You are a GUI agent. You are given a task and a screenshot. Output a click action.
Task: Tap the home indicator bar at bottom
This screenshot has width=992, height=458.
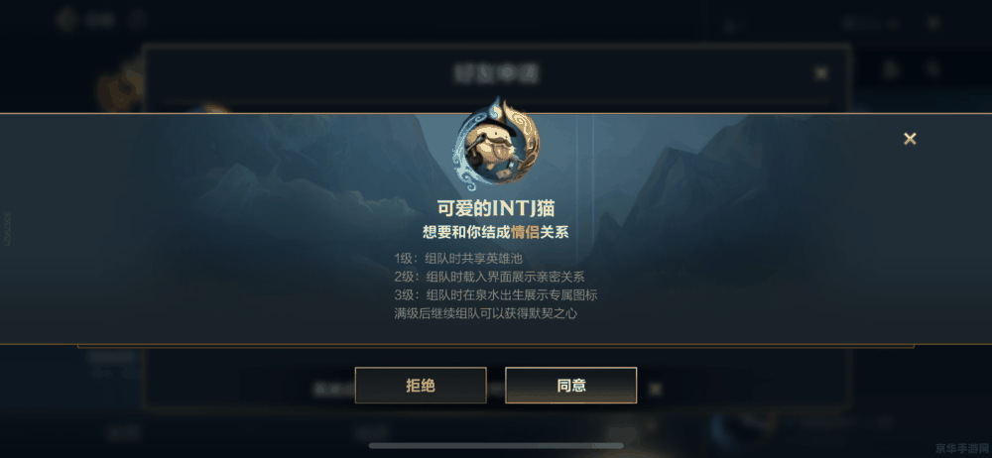point(496,445)
